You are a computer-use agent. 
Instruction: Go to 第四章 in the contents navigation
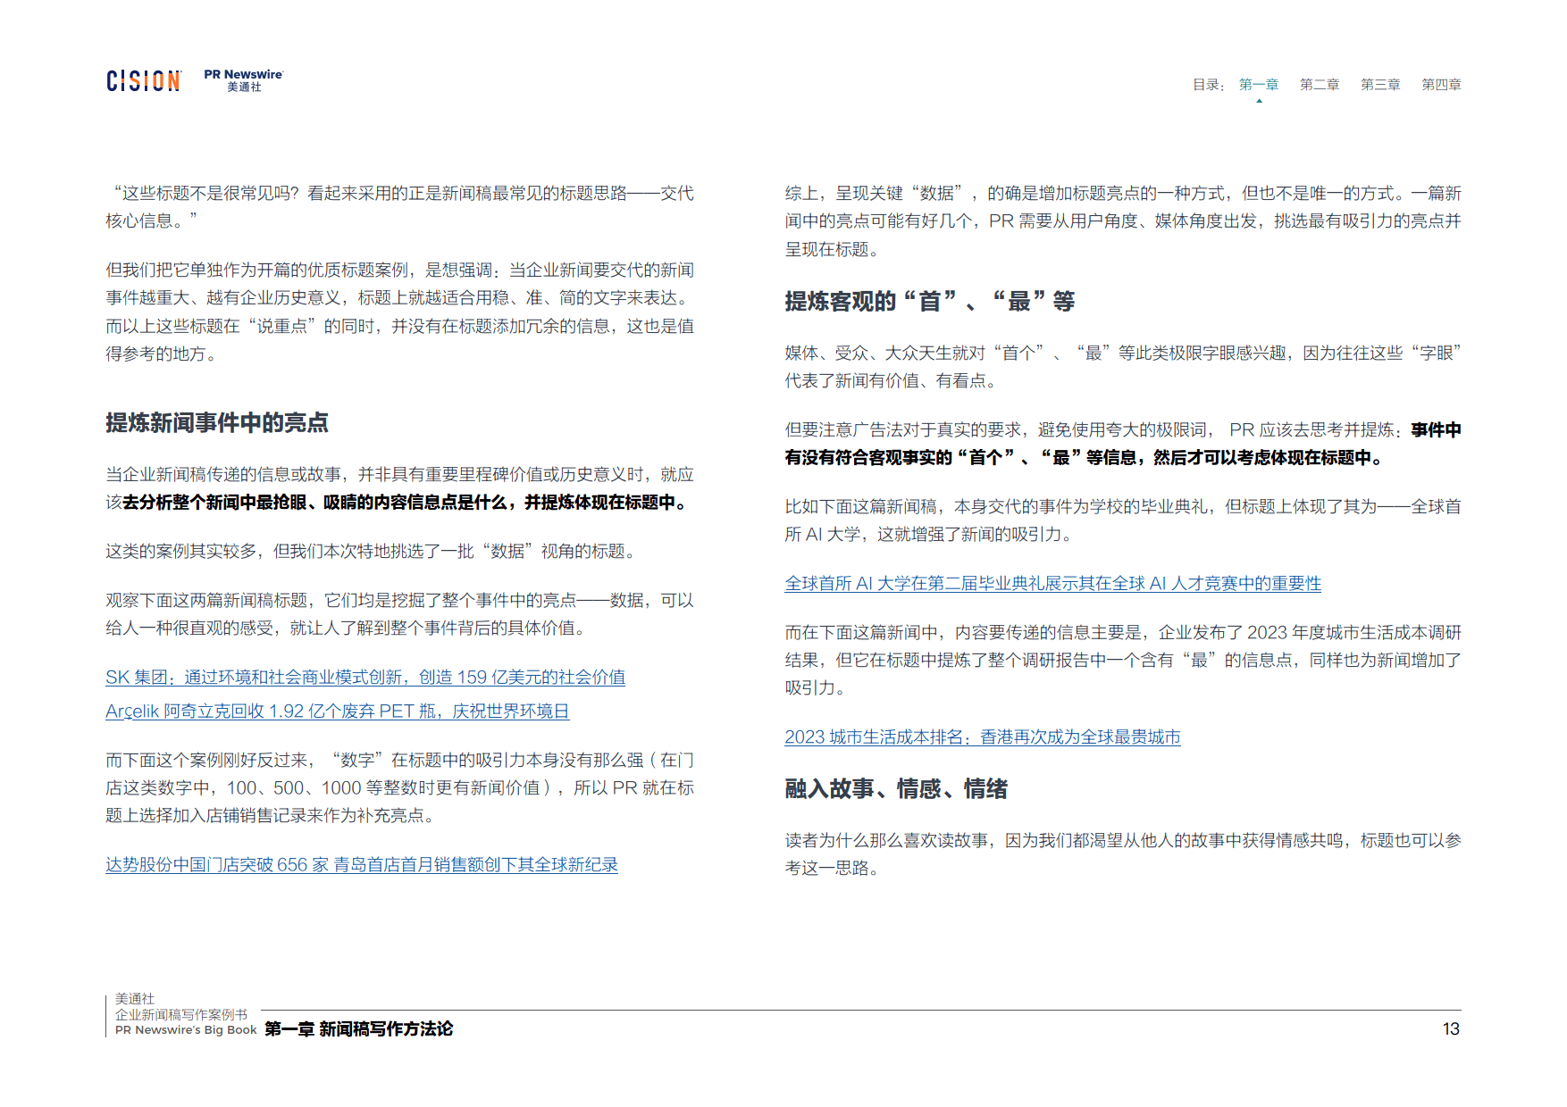[x=1441, y=85]
